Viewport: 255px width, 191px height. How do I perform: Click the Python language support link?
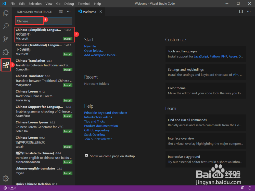click(214, 57)
